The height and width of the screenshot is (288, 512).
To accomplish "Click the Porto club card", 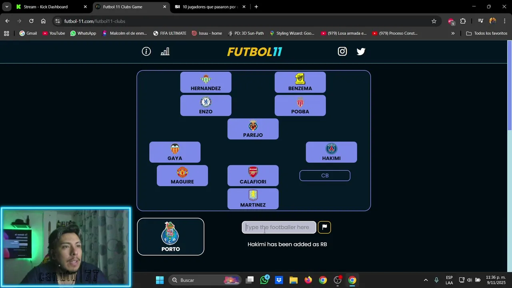I will point(170,236).
